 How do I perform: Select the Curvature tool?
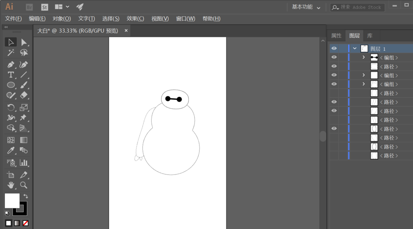[x=24, y=65]
